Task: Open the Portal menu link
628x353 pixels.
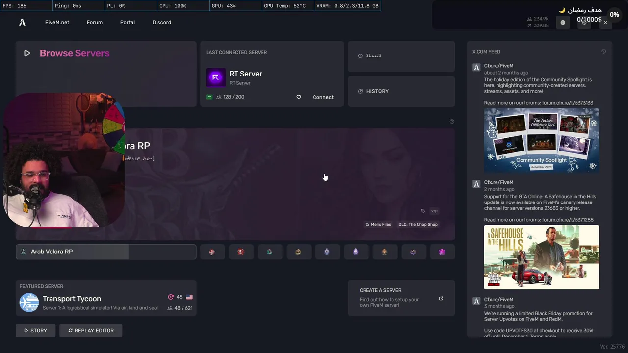Action: (x=128, y=22)
